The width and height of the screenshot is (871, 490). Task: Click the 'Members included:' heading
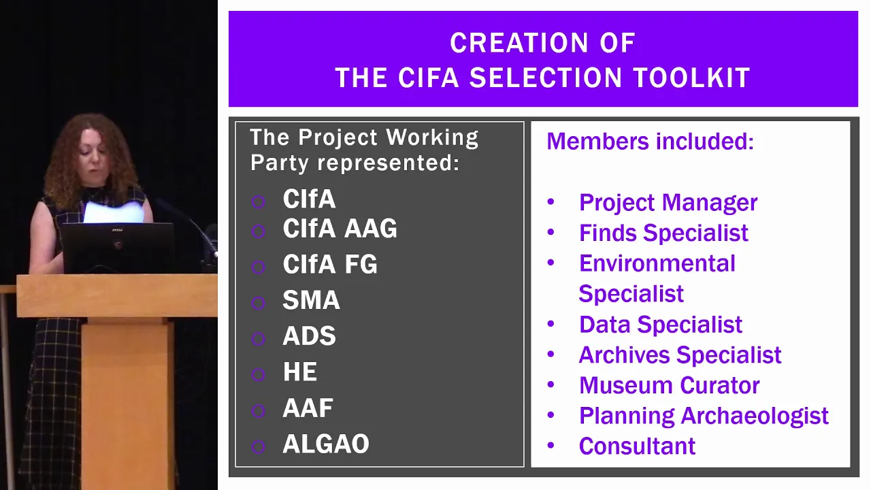tap(650, 142)
